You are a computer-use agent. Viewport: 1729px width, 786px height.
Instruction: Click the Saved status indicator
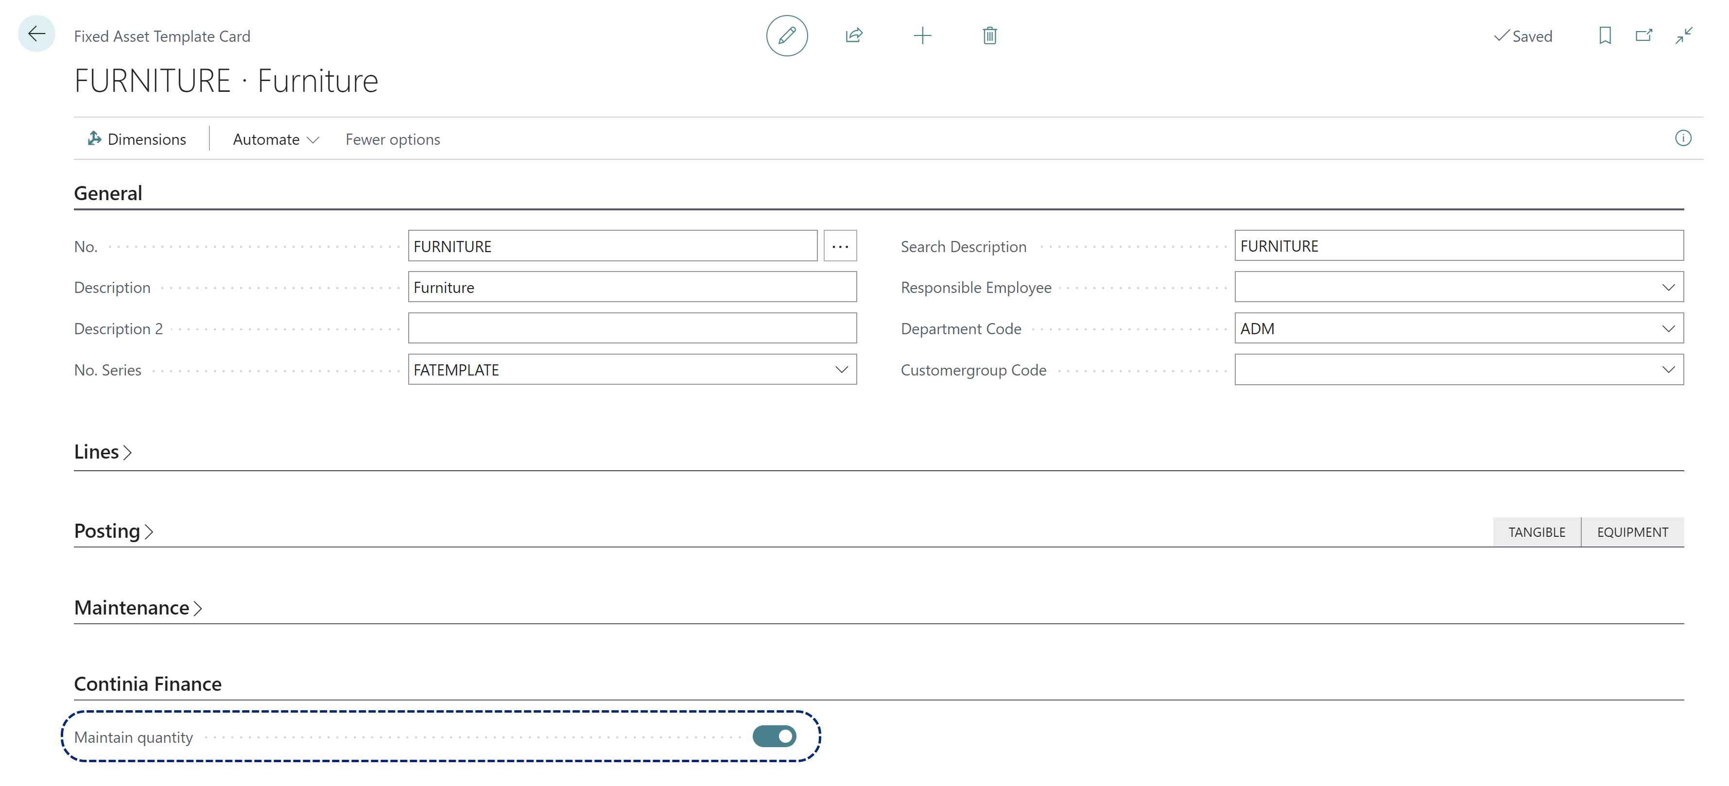1523,36
